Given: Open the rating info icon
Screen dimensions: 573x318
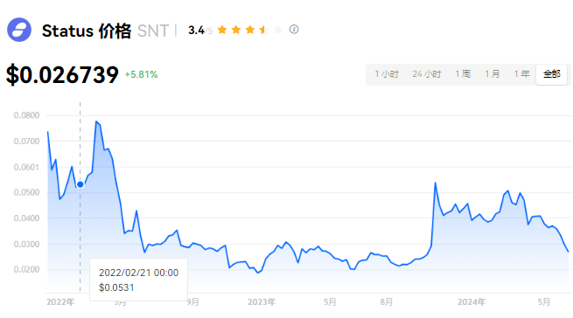Looking at the screenshot, I should click(x=294, y=29).
